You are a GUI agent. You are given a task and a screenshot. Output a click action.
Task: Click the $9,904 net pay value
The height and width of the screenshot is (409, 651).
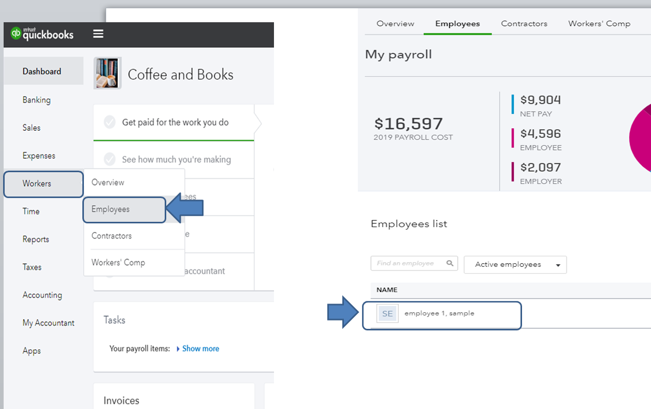click(x=541, y=100)
